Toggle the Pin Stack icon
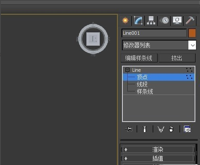Viewport: 200px width, 165px height. 129,129
